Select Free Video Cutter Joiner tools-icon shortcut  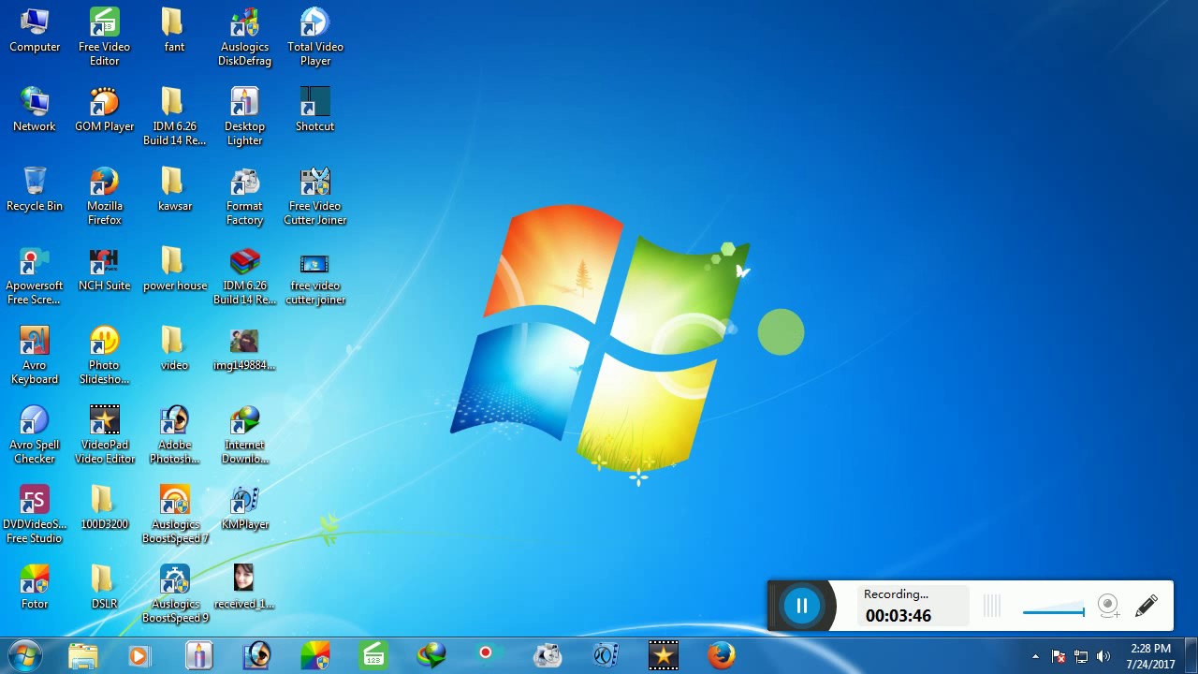[314, 198]
